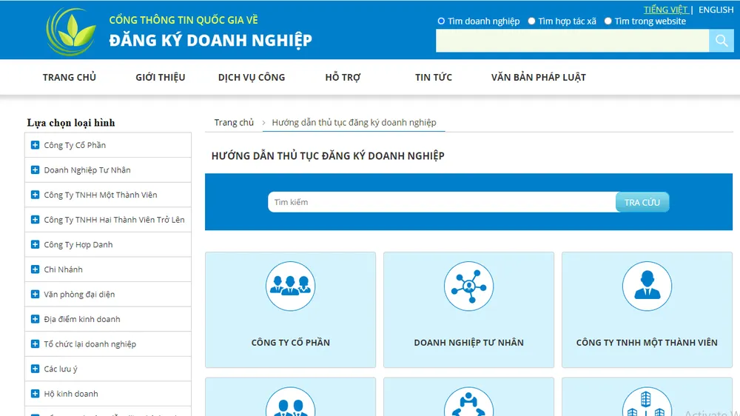Open VĂN BẢN PHÁP LUẬT menu
Viewport: 740px width, 416px height.
539,78
